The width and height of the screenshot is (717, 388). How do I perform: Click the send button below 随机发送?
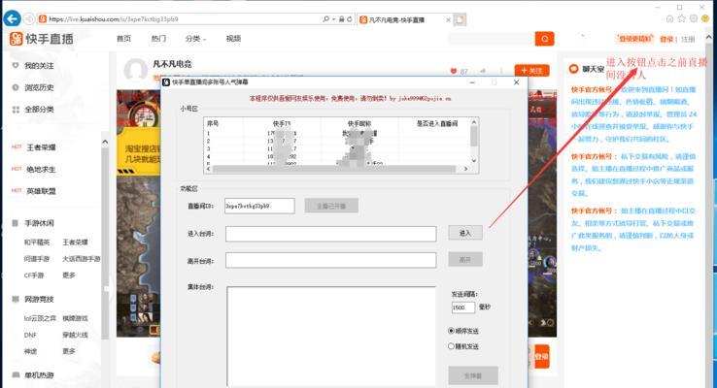click(473, 375)
